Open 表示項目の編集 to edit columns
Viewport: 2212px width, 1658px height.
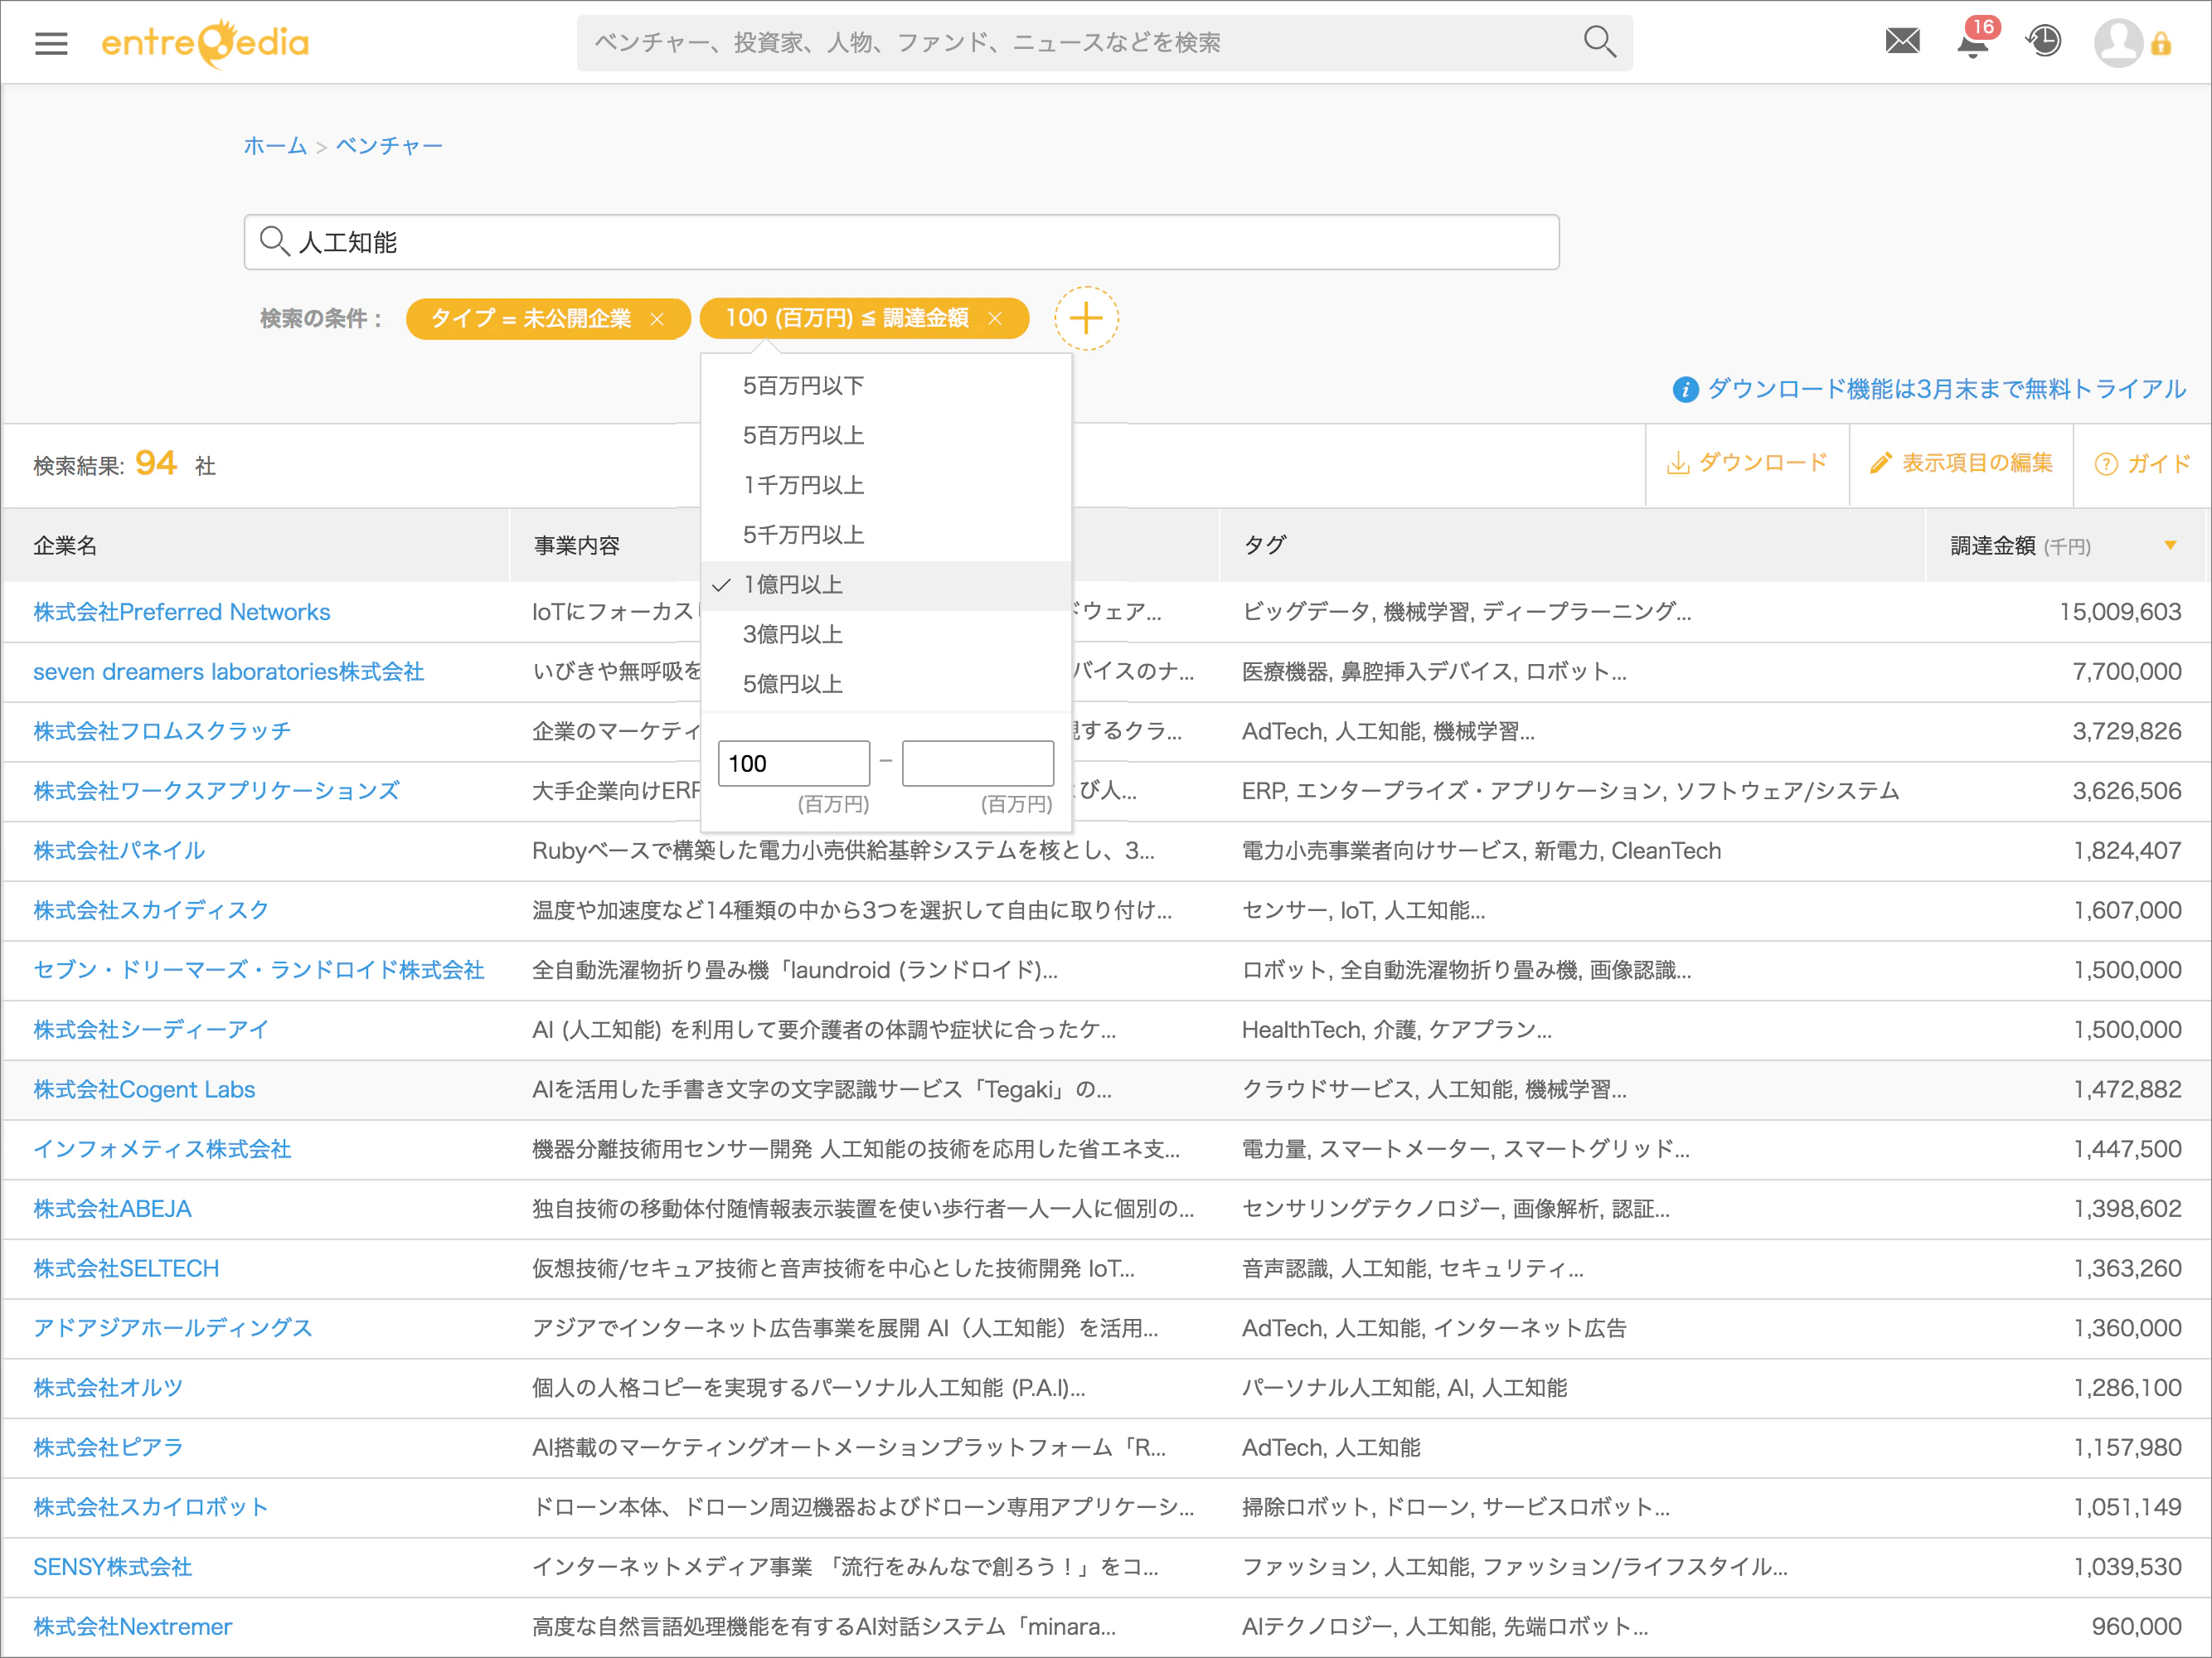1961,463
